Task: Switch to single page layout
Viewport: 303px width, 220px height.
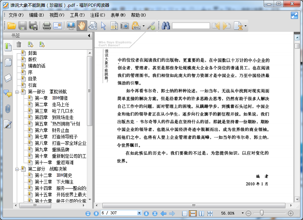Action: click(x=185, y=214)
